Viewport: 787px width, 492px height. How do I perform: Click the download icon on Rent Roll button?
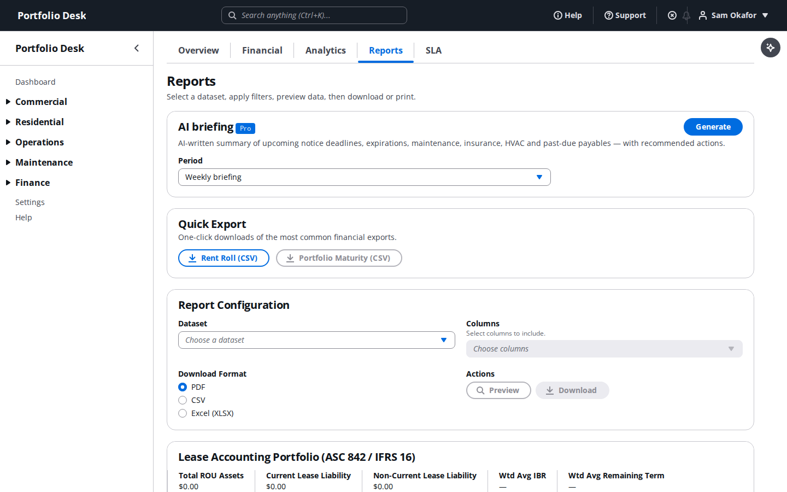point(192,258)
